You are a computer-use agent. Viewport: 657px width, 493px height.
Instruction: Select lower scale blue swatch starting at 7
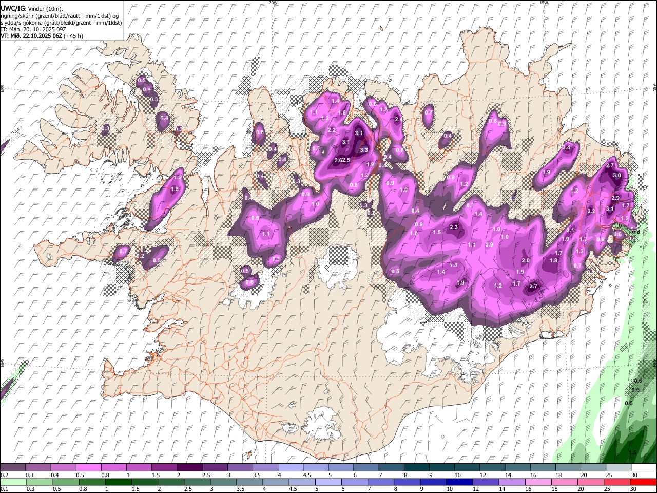pos(380,482)
